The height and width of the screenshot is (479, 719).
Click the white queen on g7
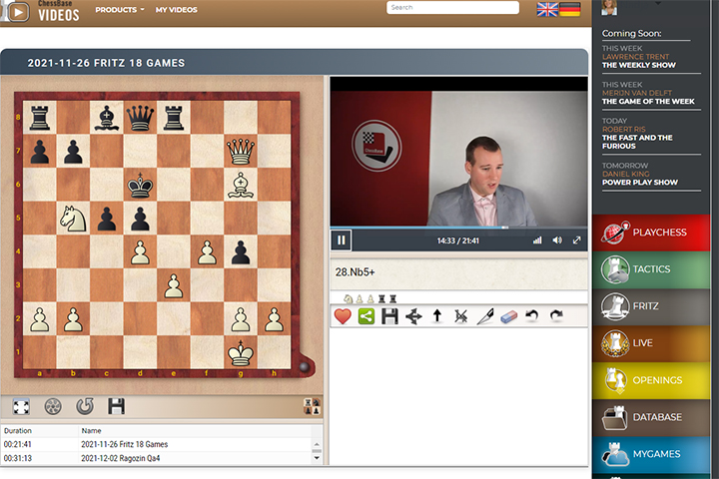click(241, 152)
